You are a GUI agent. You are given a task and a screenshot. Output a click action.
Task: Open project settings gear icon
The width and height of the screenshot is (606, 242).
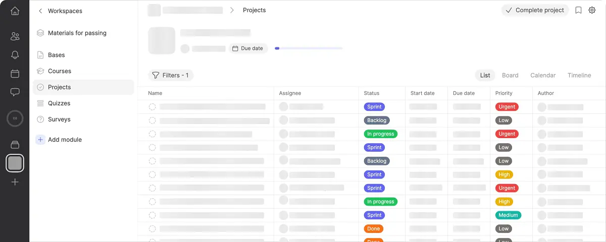pos(592,10)
